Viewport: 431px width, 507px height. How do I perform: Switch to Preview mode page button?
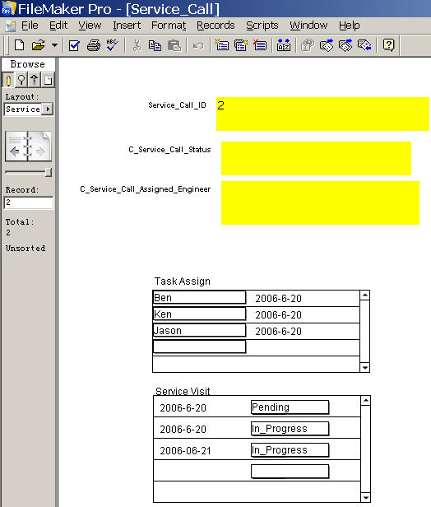click(x=48, y=80)
